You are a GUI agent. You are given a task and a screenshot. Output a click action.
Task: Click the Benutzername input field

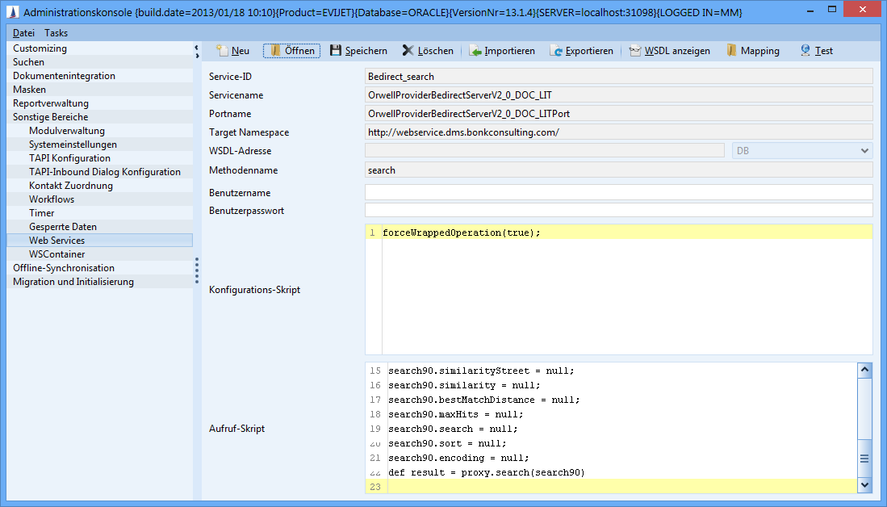pyautogui.click(x=618, y=192)
